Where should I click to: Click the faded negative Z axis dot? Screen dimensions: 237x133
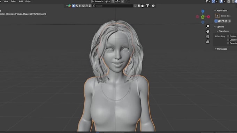[x=203, y=22]
